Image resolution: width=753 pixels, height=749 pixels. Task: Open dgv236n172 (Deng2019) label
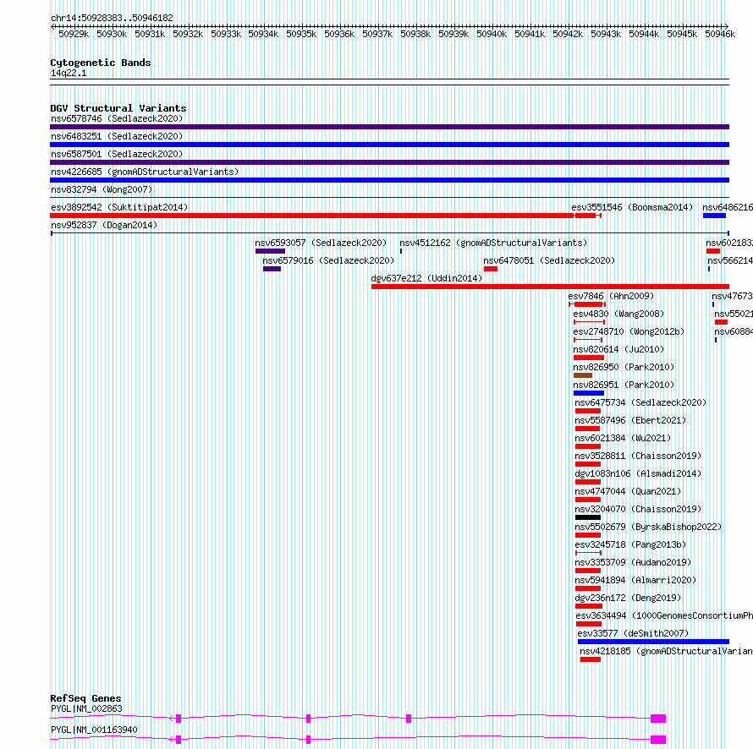pyautogui.click(x=628, y=598)
